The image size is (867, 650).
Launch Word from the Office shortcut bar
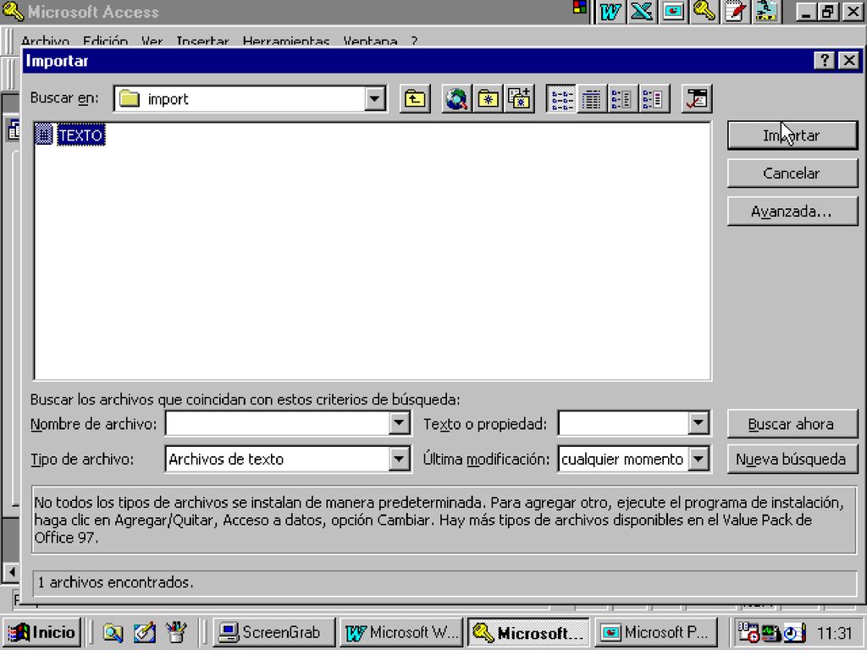point(610,12)
